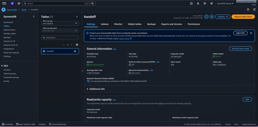The image size is (258, 127).
Task: Focus the Find tables search box
Action: click(x=60, y=38)
